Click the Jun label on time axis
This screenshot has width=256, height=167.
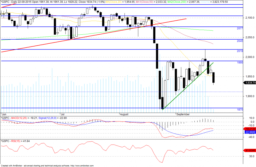(4, 114)
